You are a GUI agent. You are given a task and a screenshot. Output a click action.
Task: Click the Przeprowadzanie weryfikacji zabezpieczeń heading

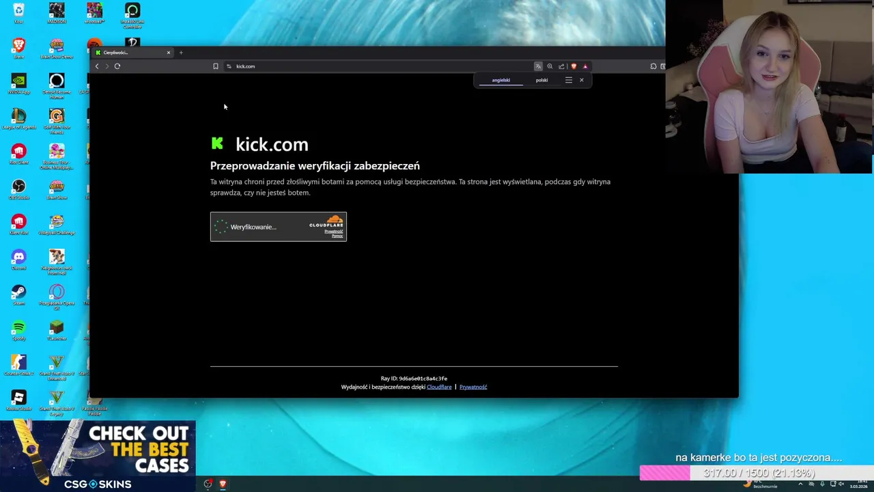[x=315, y=165]
